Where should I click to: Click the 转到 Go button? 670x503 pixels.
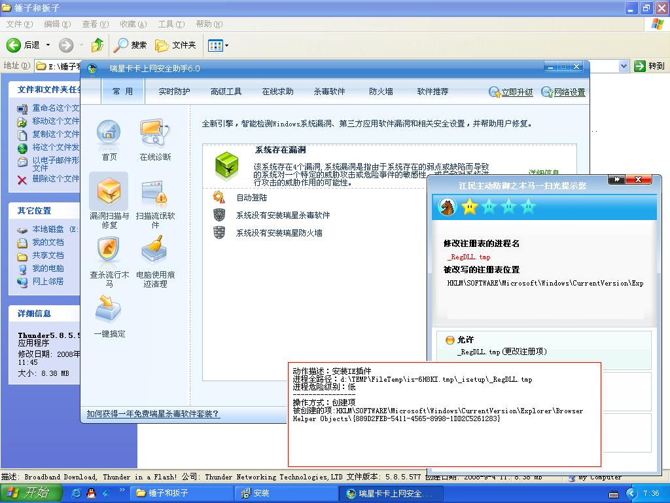(650, 66)
